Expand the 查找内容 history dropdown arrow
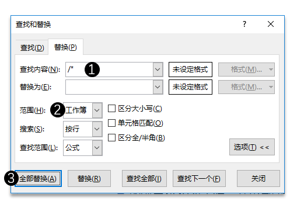Screen dimensions: 297x215 click(158, 70)
